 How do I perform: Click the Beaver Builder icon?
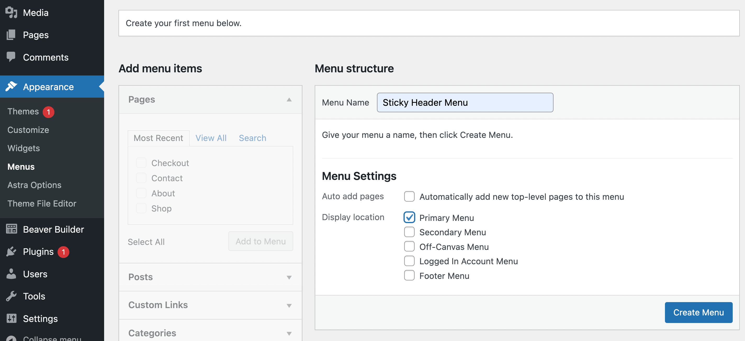click(11, 229)
